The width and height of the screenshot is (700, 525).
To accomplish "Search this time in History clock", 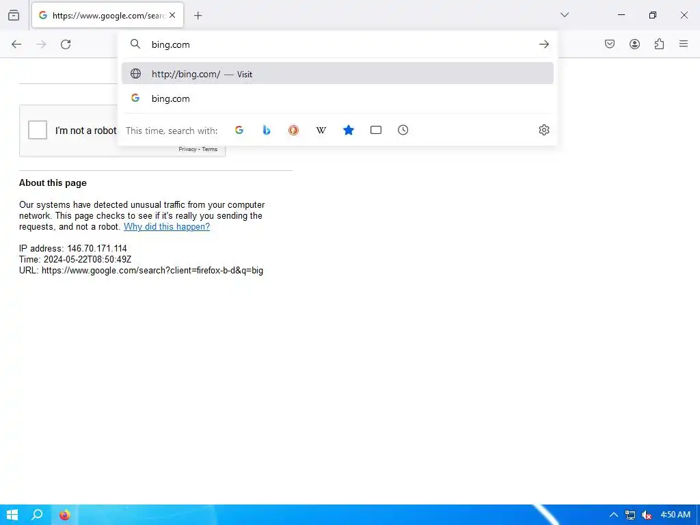I will click(403, 130).
